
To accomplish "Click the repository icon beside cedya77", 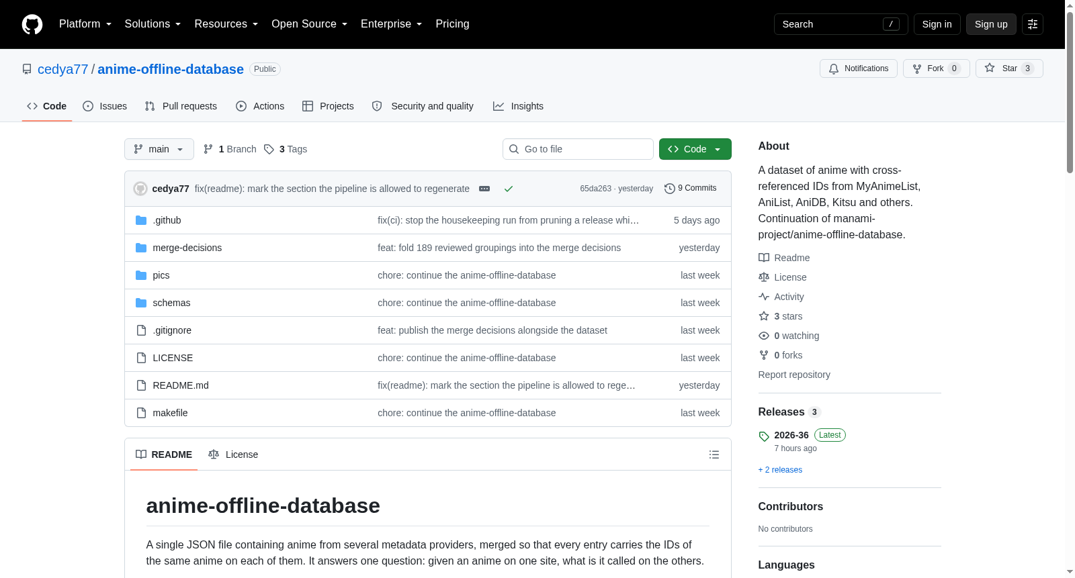I will tap(27, 69).
